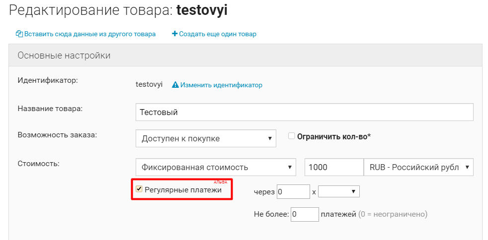
Task: Open "Вставить сюда данные из другого товара" link
Action: coord(89,34)
